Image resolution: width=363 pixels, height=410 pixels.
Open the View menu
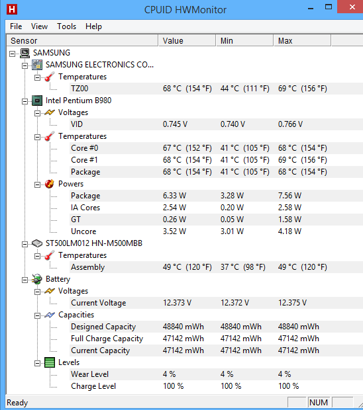39,26
